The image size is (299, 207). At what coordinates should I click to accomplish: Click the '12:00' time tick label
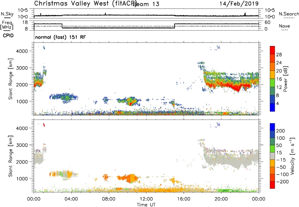tap(146, 199)
